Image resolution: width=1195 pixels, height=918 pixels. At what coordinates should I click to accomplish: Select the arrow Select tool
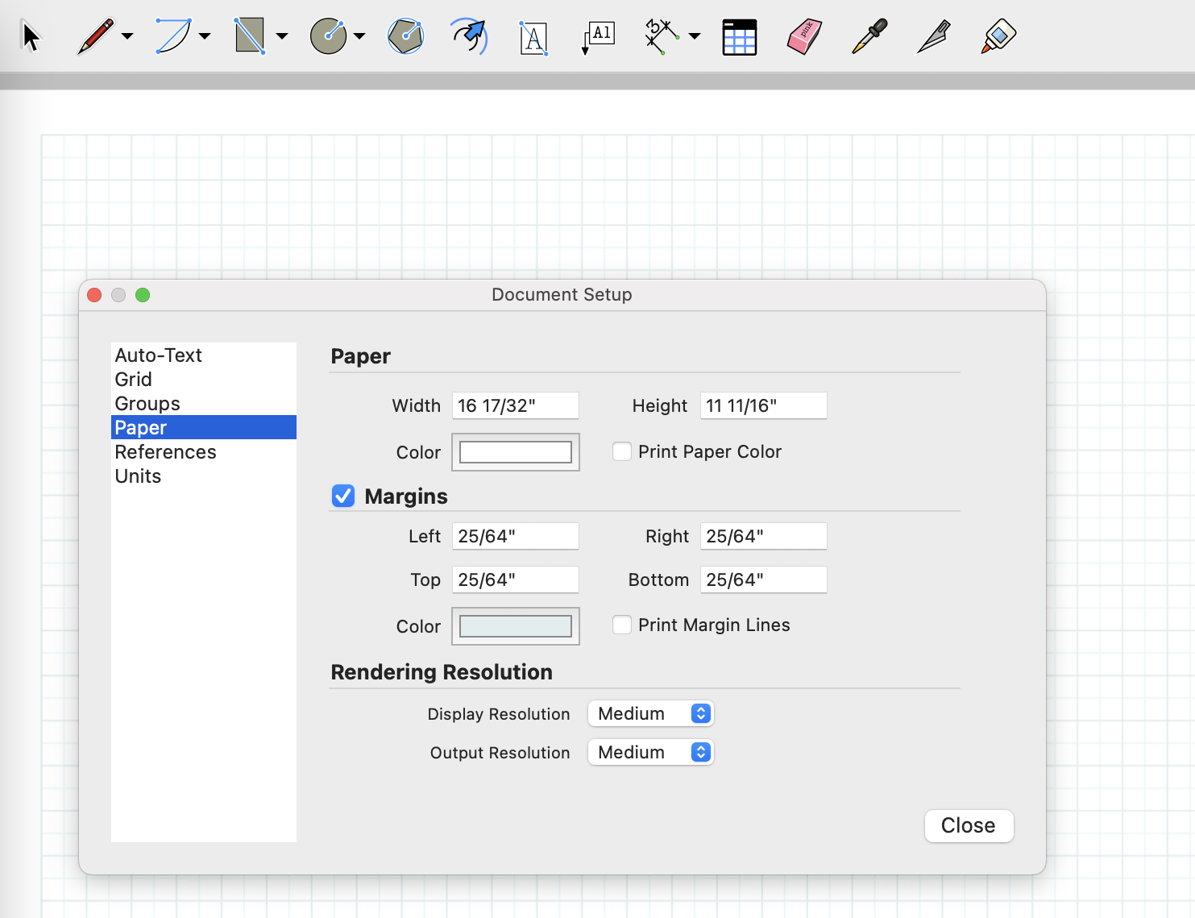point(31,36)
